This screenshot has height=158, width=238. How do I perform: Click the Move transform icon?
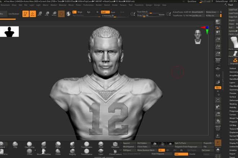(40, 14)
